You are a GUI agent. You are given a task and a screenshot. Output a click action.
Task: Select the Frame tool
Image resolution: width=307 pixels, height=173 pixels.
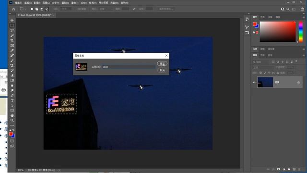12,45
